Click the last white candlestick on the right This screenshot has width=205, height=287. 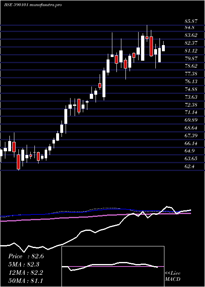(x=163, y=48)
